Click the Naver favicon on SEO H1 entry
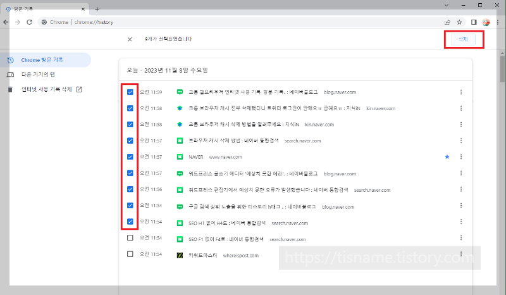This screenshot has width=506, height=295. pyautogui.click(x=180, y=223)
